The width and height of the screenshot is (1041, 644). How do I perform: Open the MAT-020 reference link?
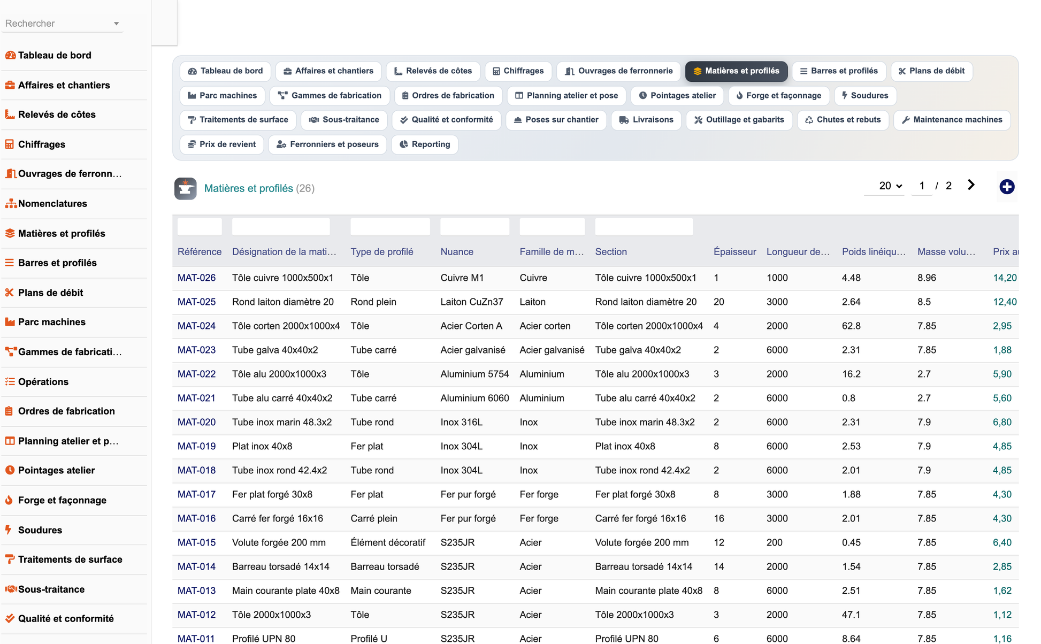tap(196, 423)
